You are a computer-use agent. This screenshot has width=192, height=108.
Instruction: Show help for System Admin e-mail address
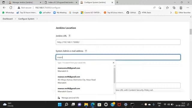coord(86,51)
